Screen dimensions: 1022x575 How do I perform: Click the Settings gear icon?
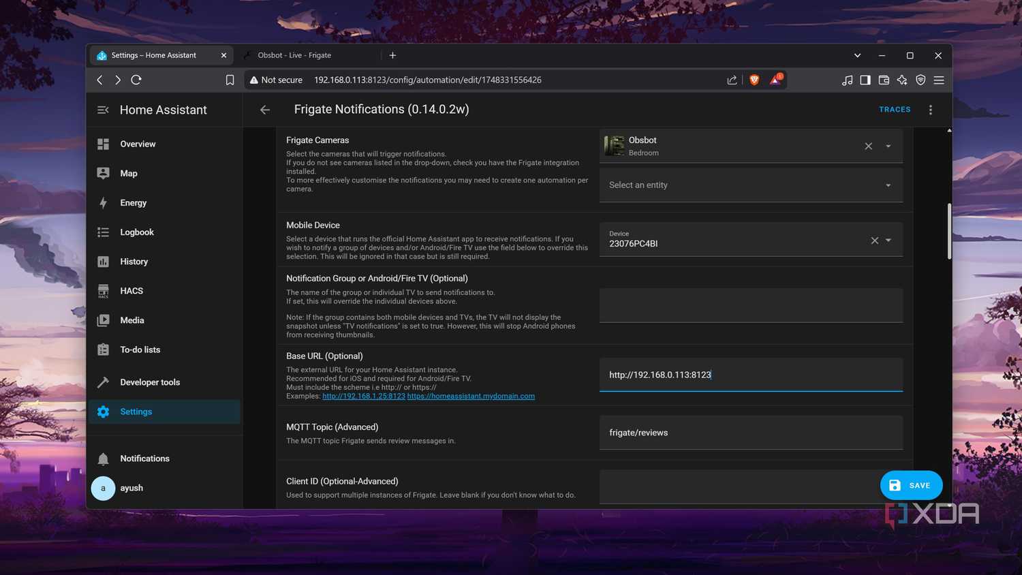point(103,411)
